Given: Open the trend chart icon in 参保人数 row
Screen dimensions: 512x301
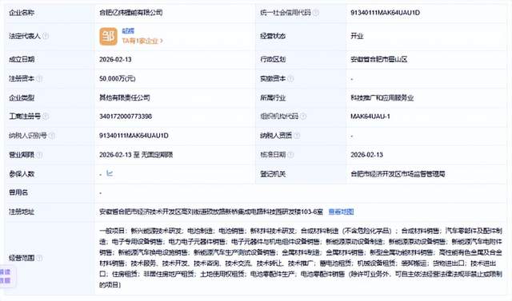Looking at the screenshot, I should coord(110,173).
